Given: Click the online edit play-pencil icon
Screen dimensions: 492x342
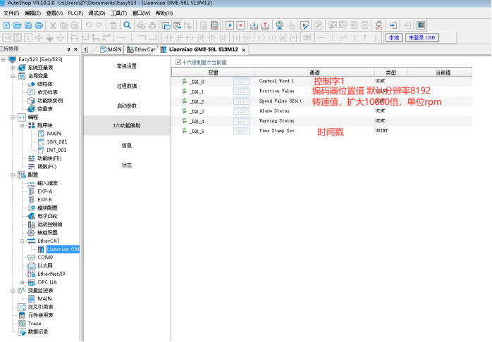Looking at the screenshot, I should pos(305,25).
